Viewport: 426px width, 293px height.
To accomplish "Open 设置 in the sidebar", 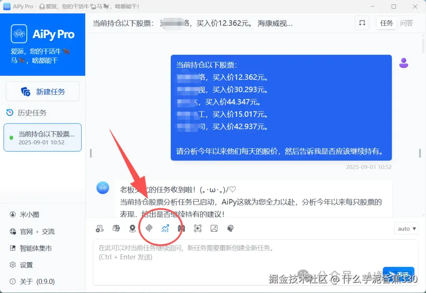I will point(25,265).
